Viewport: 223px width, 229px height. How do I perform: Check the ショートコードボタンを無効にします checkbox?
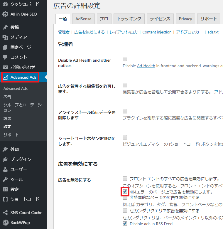125,137
